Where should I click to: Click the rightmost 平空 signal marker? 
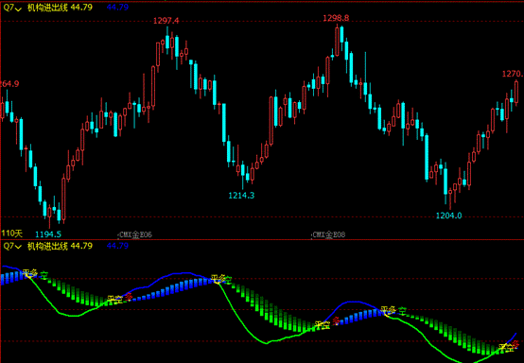[506, 348]
